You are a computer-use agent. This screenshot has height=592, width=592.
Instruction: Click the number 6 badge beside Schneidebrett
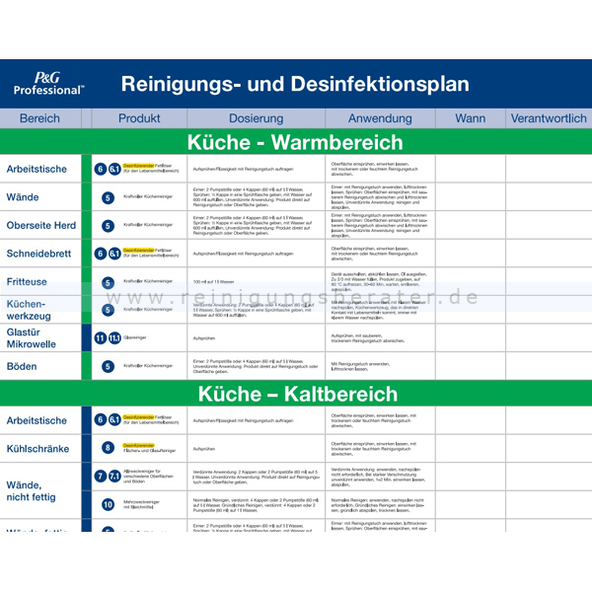[x=101, y=254]
